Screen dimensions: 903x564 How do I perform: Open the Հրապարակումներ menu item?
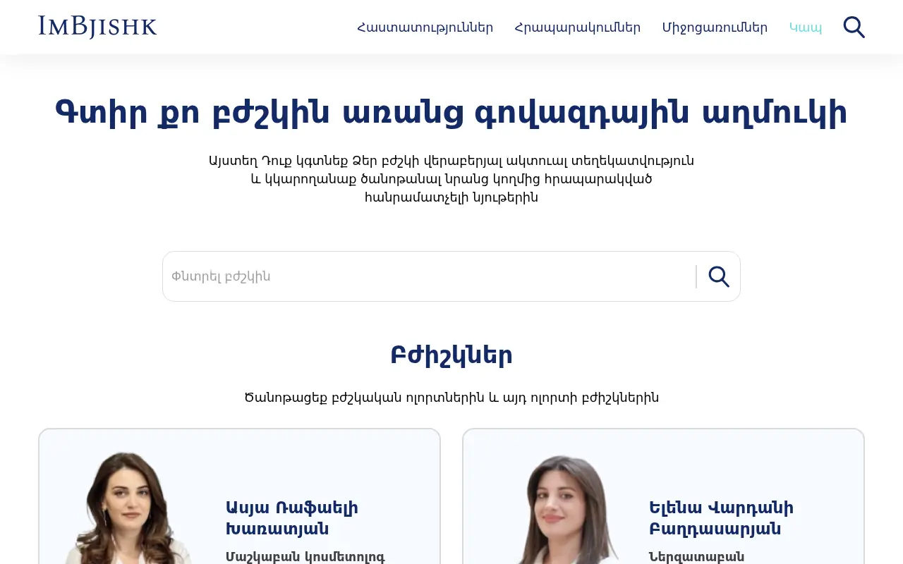[x=578, y=27]
